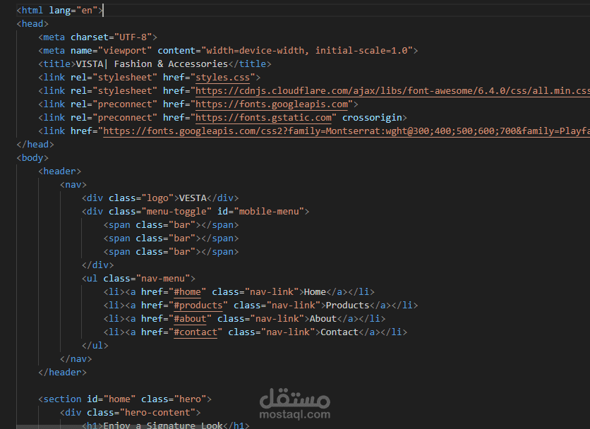Click the "width=device-width, initial-scale=1.0" content value
Viewport: 590px width, 429px height.
coord(307,51)
